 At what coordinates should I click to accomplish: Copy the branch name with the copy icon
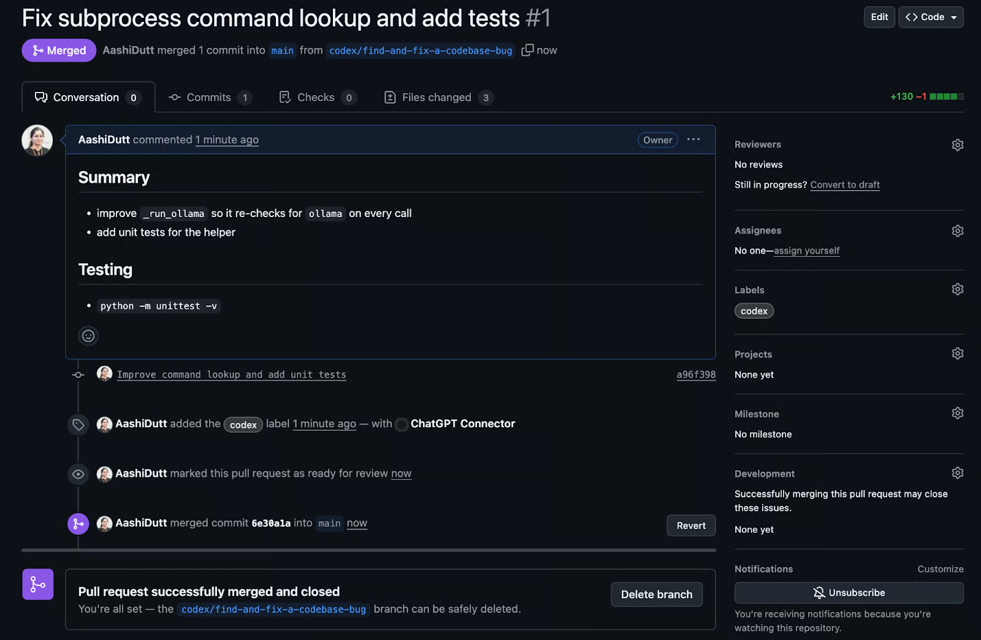click(527, 50)
